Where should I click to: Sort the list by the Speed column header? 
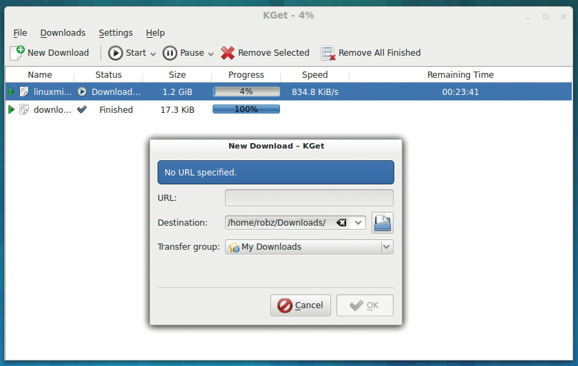click(315, 75)
